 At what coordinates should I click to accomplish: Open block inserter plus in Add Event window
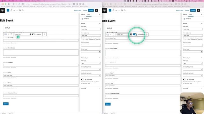tap(110, 10)
